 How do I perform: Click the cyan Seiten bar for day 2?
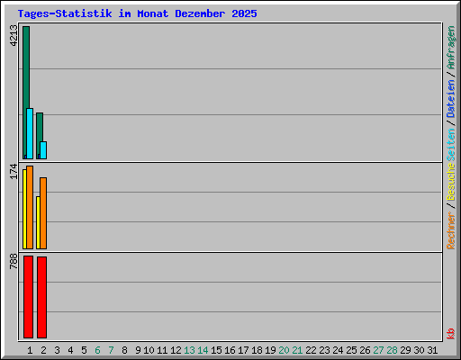click(43, 150)
